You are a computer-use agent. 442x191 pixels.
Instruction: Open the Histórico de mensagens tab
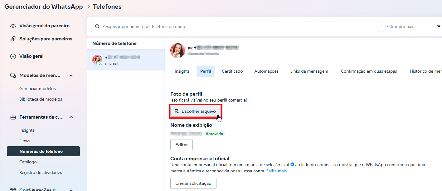click(x=426, y=71)
